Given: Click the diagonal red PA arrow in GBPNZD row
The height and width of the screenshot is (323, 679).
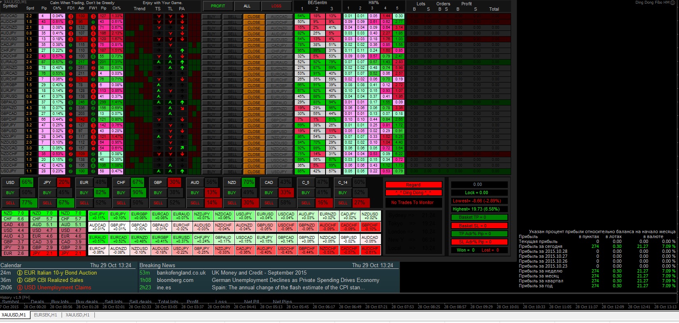Looking at the screenshot, I should [182, 108].
